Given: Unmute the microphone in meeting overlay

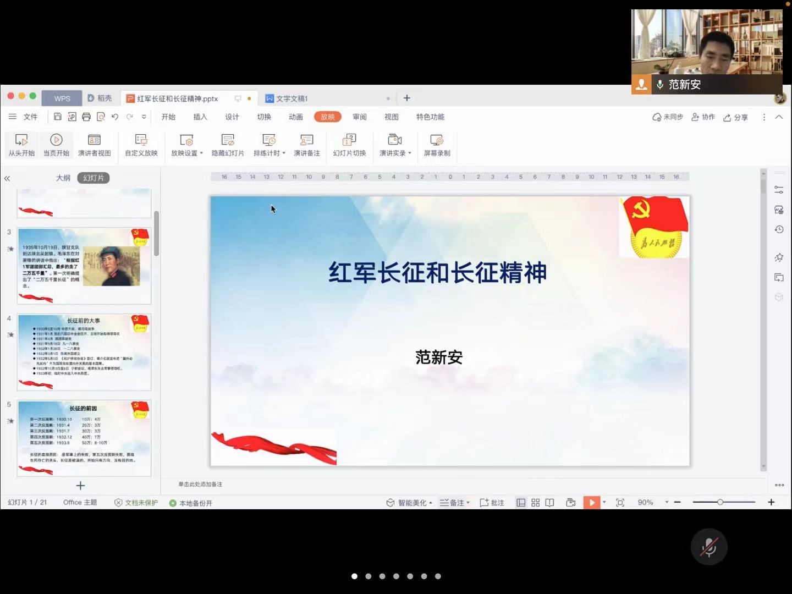Looking at the screenshot, I should pyautogui.click(x=709, y=547).
